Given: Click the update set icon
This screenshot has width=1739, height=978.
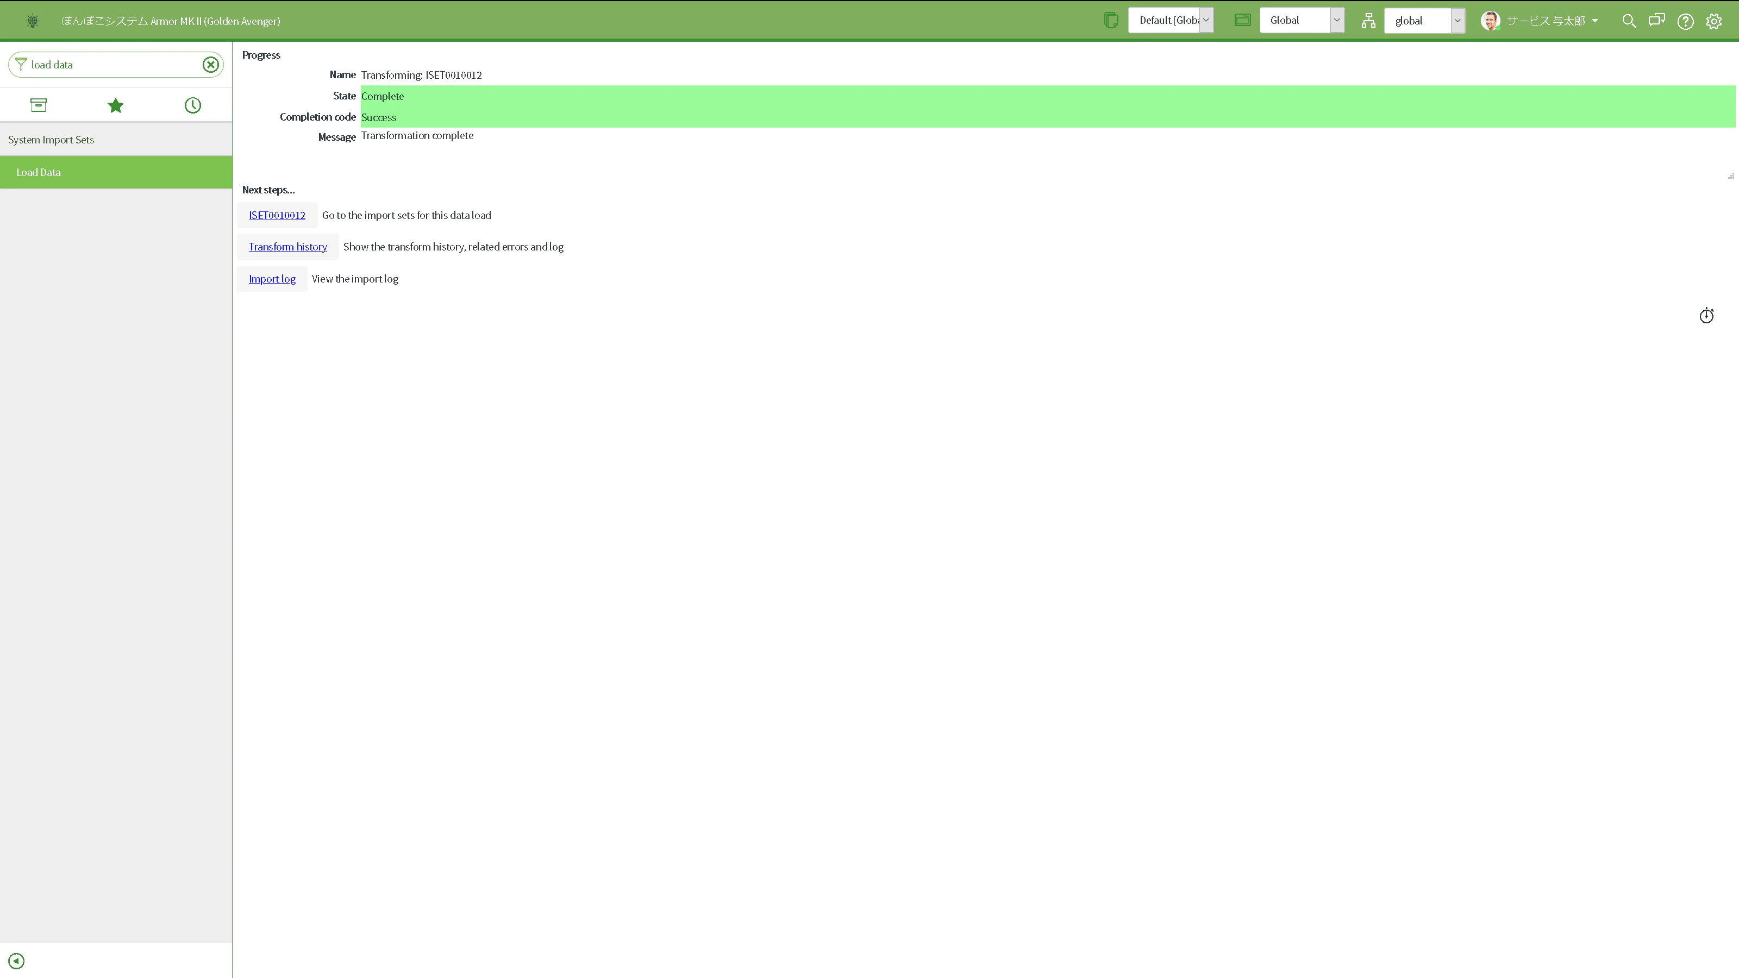Looking at the screenshot, I should pyautogui.click(x=1110, y=20).
